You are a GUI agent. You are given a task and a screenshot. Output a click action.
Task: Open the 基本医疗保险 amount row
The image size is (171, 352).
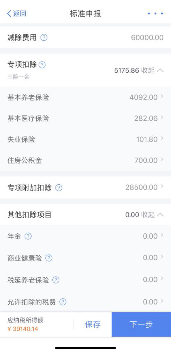click(x=85, y=118)
